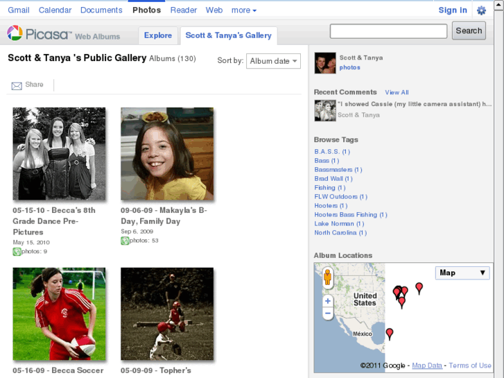Expand the Map type dropdown
Screen dimensions: 504x378
click(x=462, y=273)
